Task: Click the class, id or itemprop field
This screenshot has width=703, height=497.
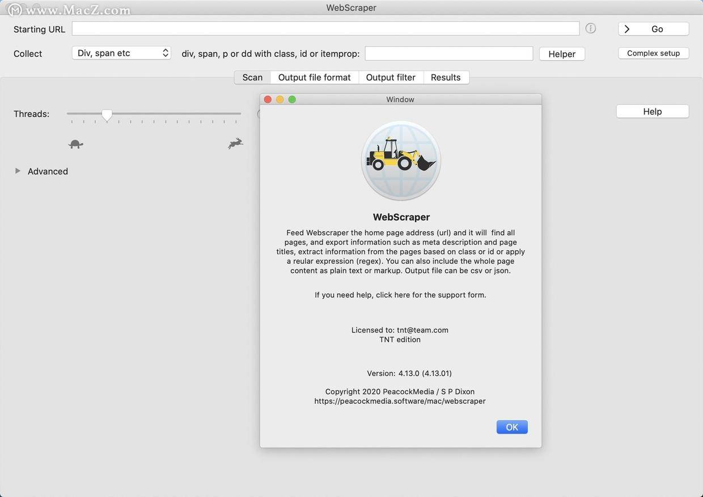Action: click(449, 53)
